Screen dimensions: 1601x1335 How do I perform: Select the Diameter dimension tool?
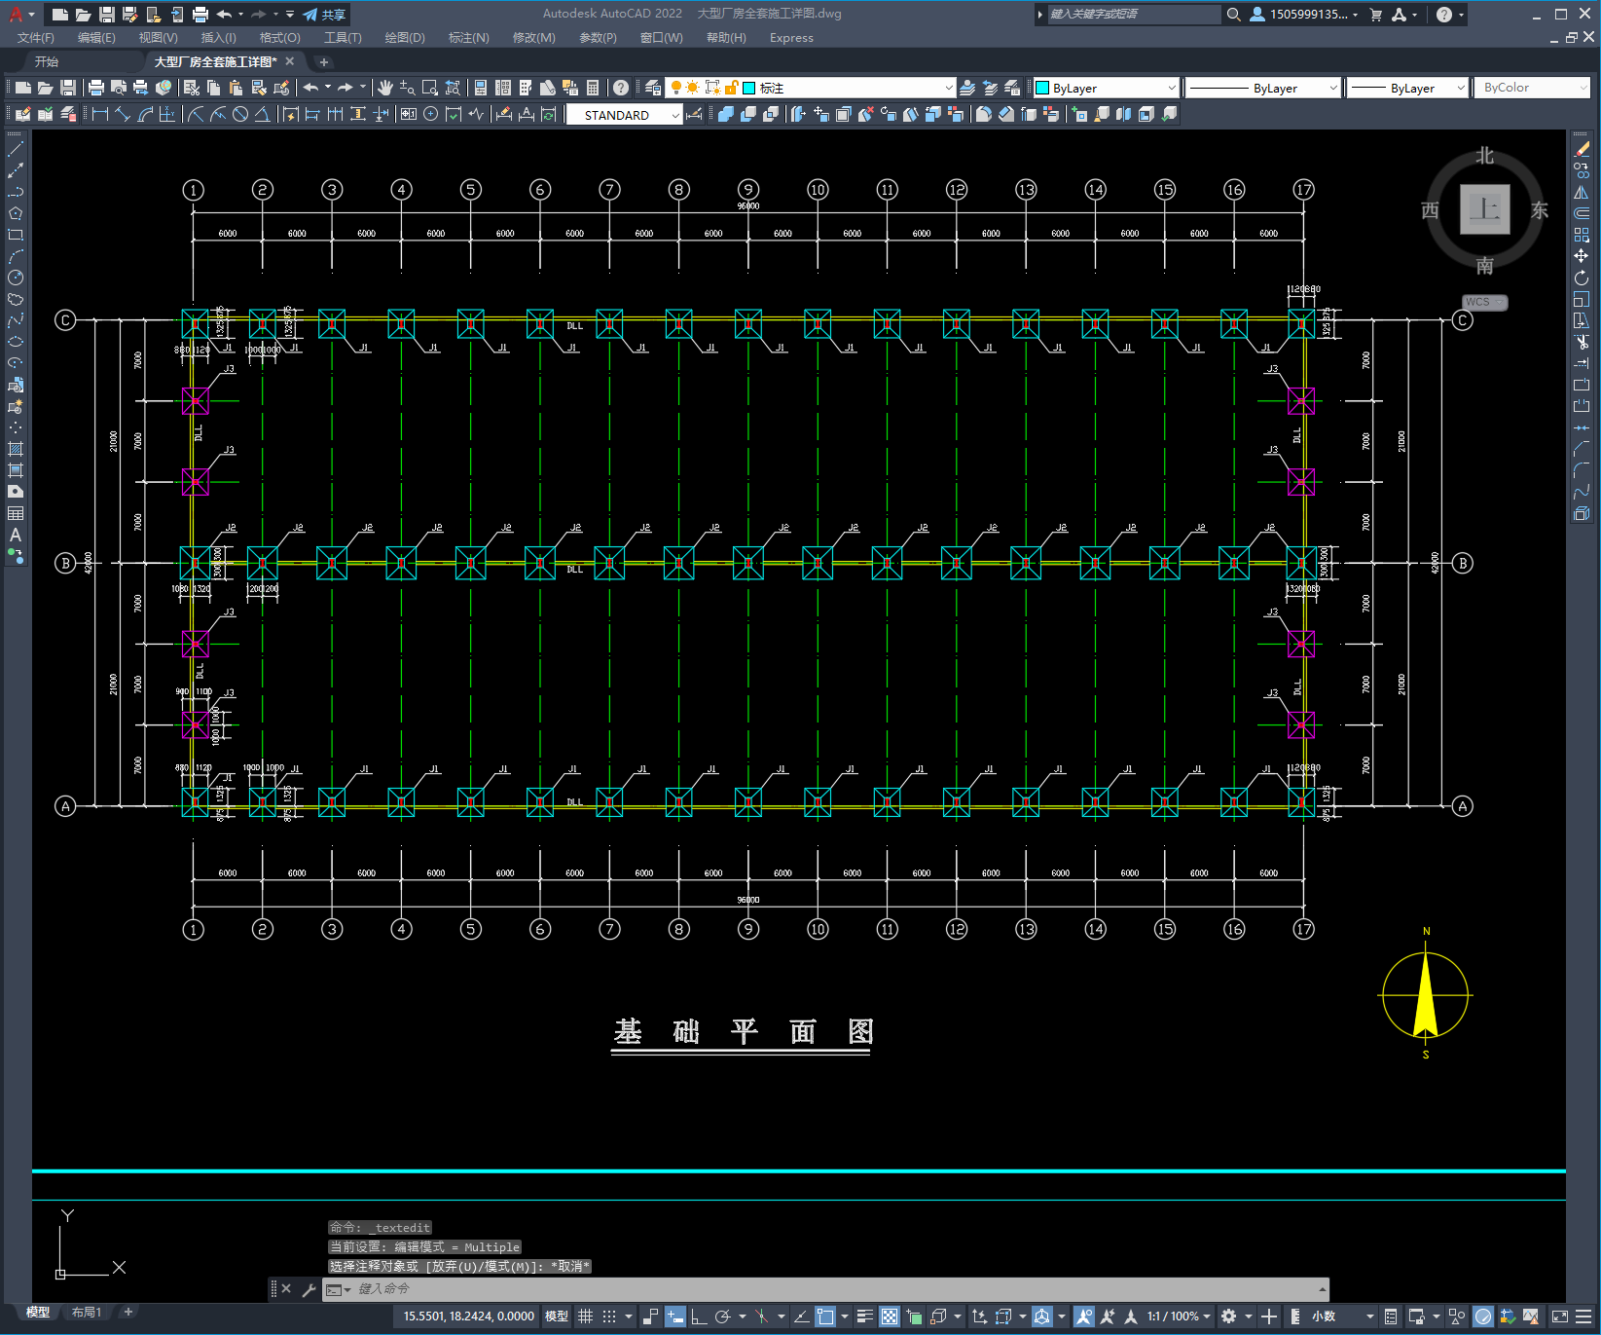click(x=240, y=114)
